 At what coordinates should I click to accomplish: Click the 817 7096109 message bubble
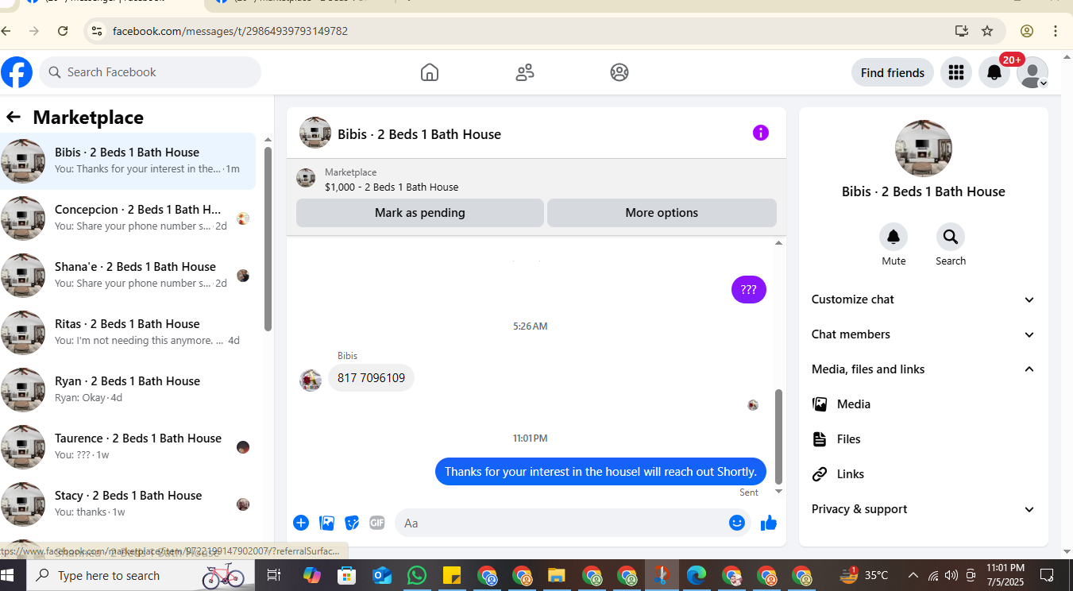point(371,377)
